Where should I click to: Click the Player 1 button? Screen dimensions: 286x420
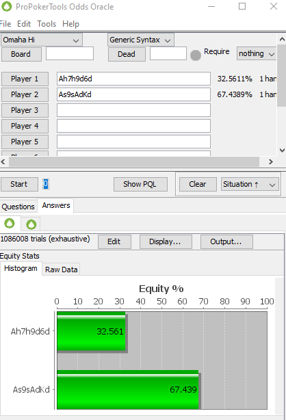(x=25, y=79)
